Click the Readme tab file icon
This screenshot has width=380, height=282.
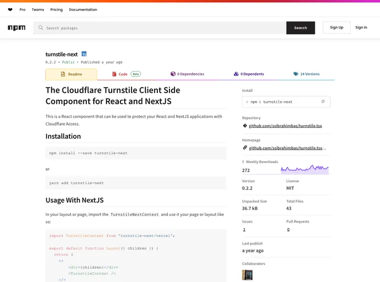pyautogui.click(x=63, y=74)
